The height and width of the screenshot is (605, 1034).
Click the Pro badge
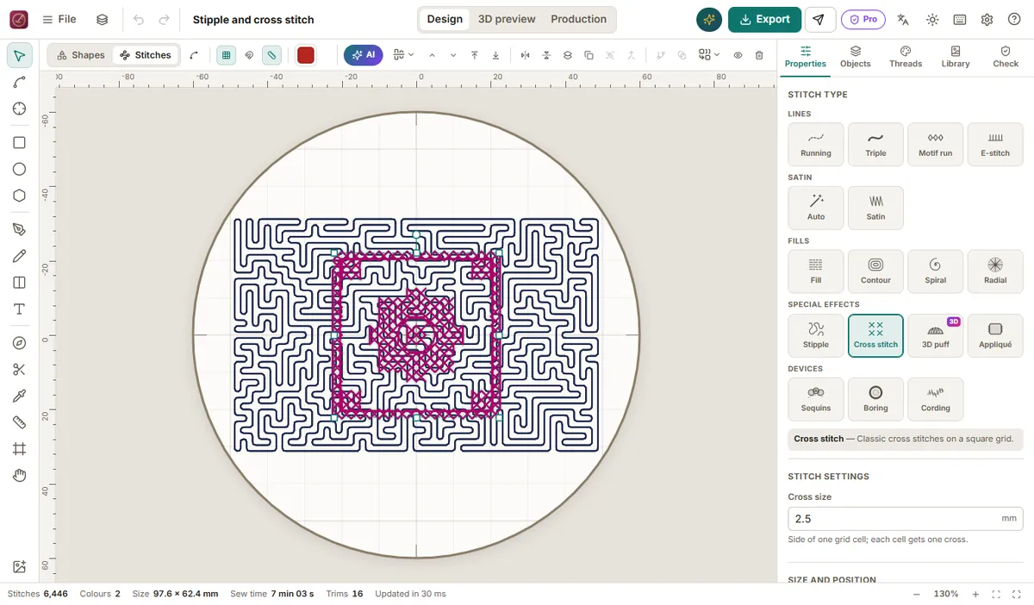point(863,20)
